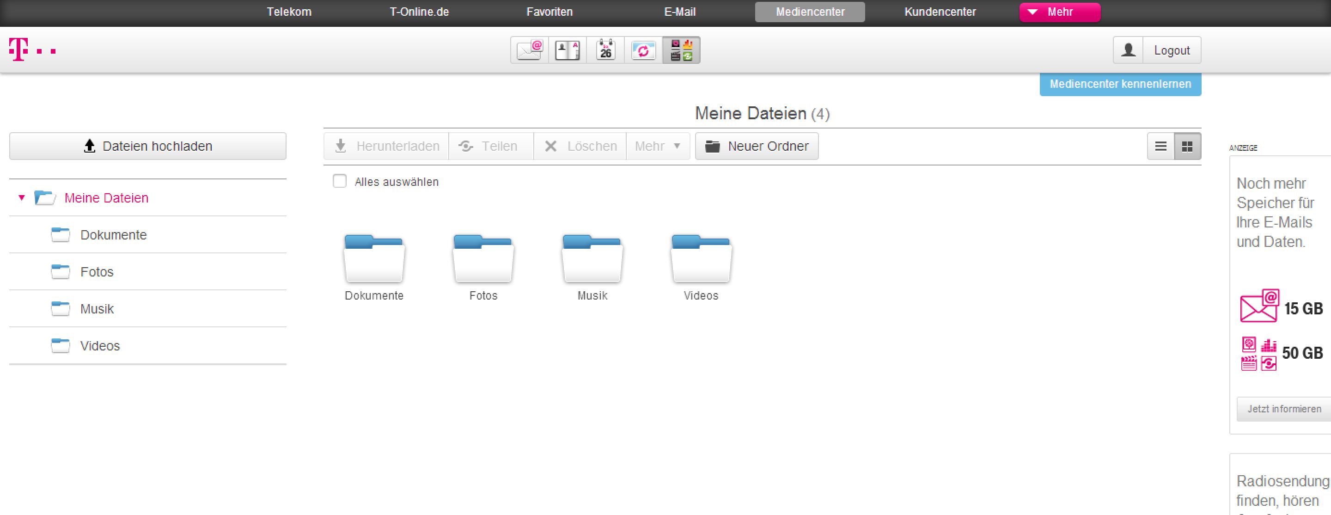Image resolution: width=1331 pixels, height=515 pixels.
Task: Expand the pink Mehr menu in top bar
Action: [1059, 12]
